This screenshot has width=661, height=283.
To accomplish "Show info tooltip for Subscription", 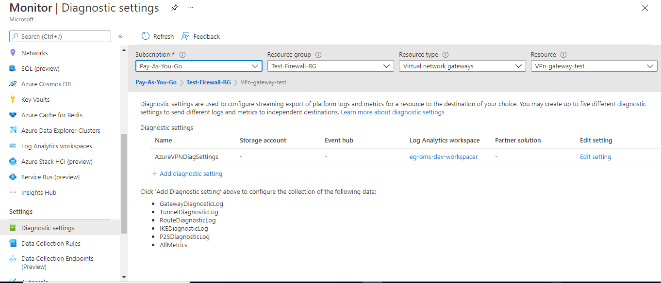I will 182,55.
